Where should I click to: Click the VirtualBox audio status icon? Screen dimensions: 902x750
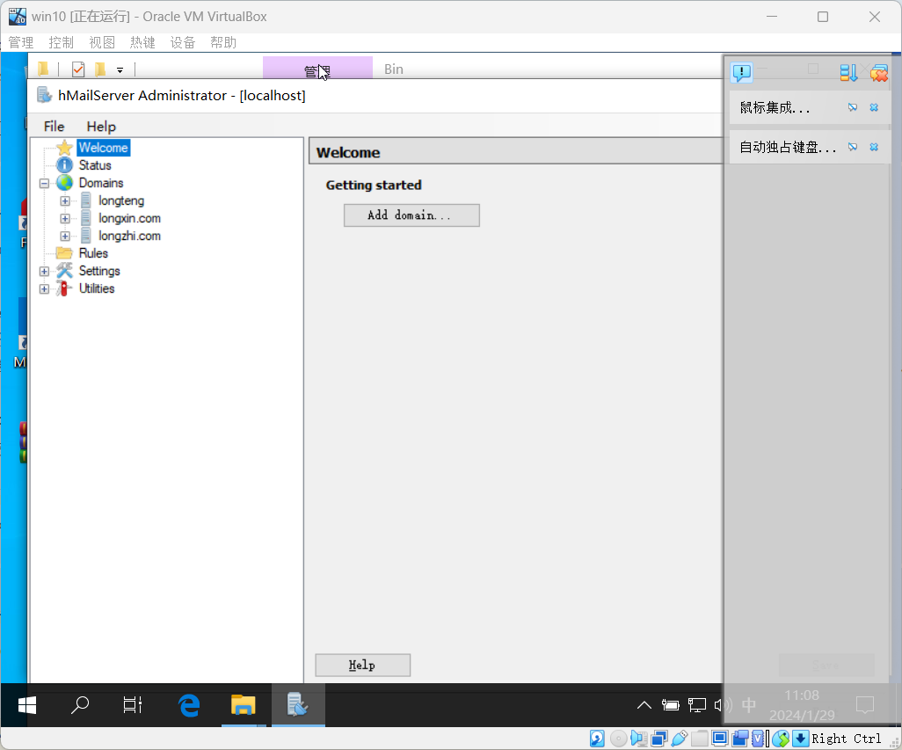(x=638, y=739)
